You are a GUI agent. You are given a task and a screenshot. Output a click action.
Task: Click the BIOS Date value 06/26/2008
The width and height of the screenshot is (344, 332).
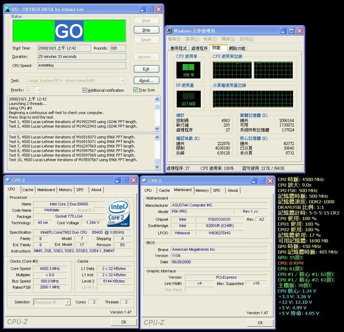point(219,262)
